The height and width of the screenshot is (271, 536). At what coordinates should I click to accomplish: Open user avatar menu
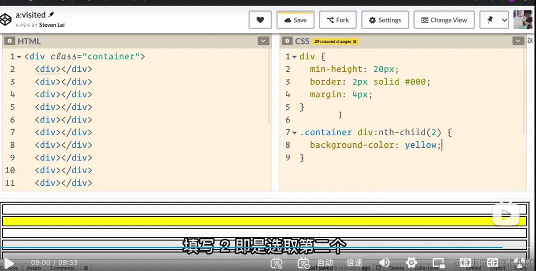tap(522, 19)
